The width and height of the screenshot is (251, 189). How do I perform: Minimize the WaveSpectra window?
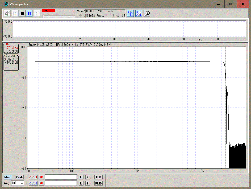pos(218,4)
